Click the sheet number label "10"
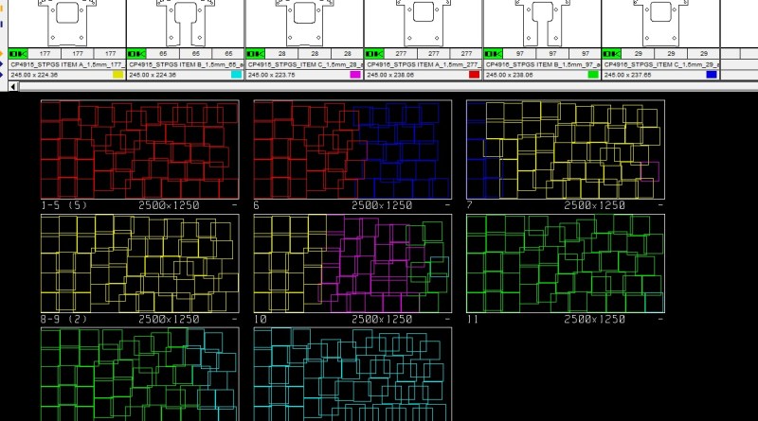This screenshot has width=758, height=421. click(x=260, y=319)
